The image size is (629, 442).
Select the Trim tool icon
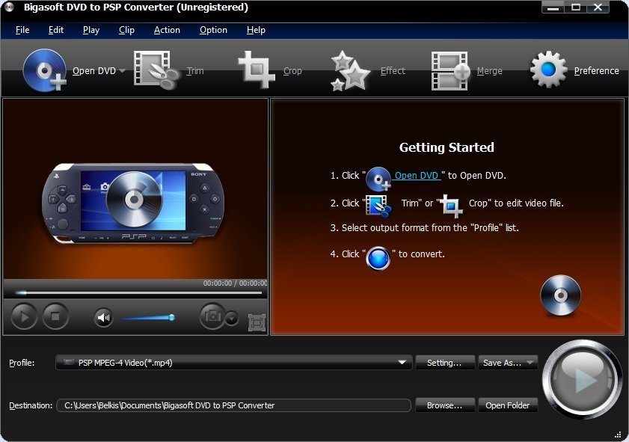(x=156, y=70)
